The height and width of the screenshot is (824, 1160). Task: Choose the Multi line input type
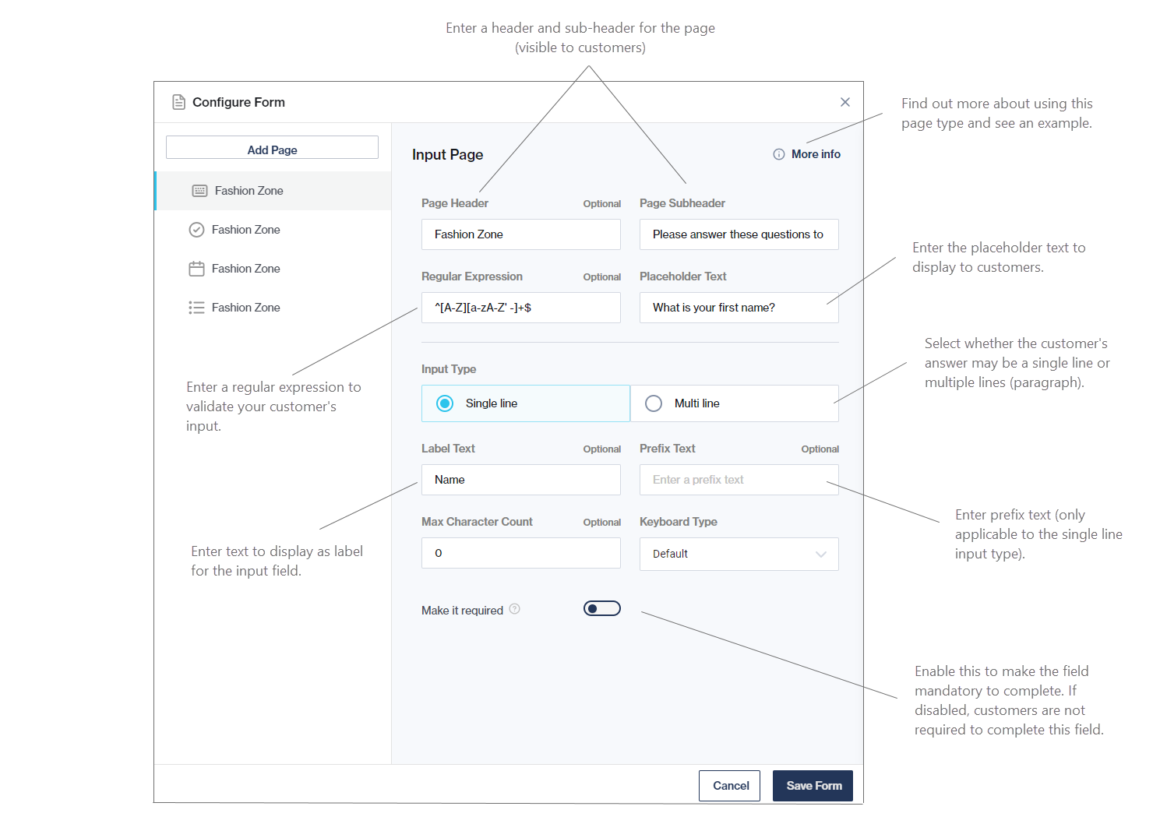[x=654, y=403]
